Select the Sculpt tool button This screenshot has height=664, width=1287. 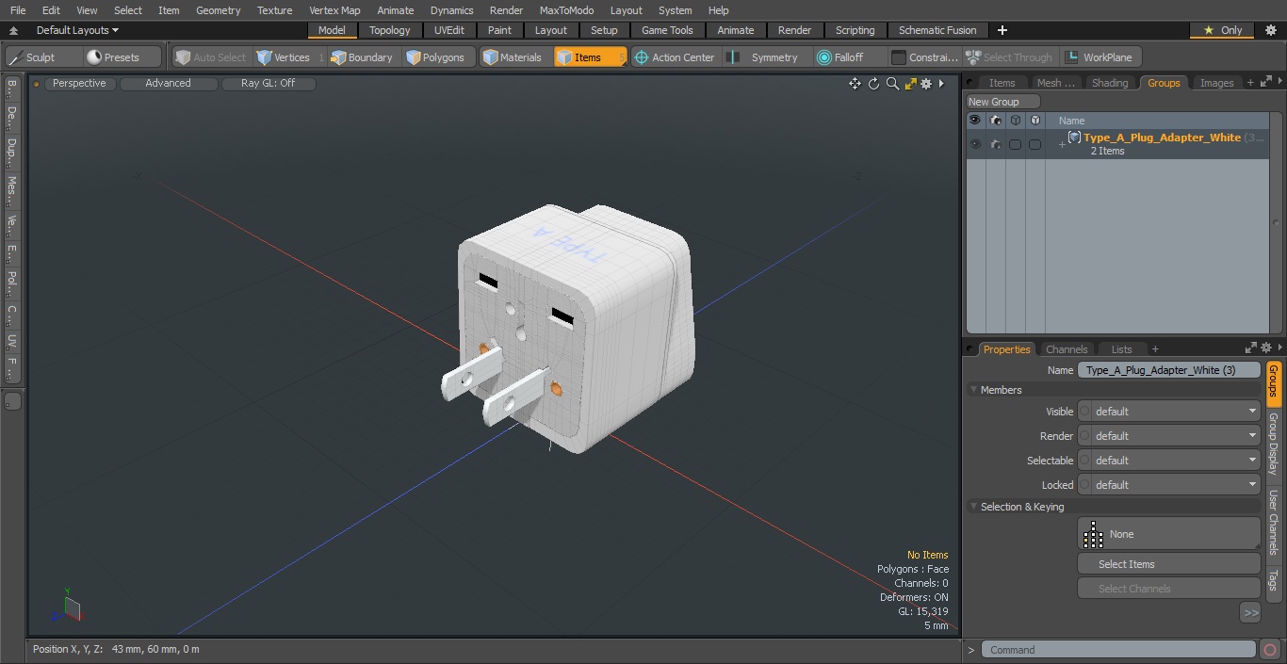tap(43, 57)
